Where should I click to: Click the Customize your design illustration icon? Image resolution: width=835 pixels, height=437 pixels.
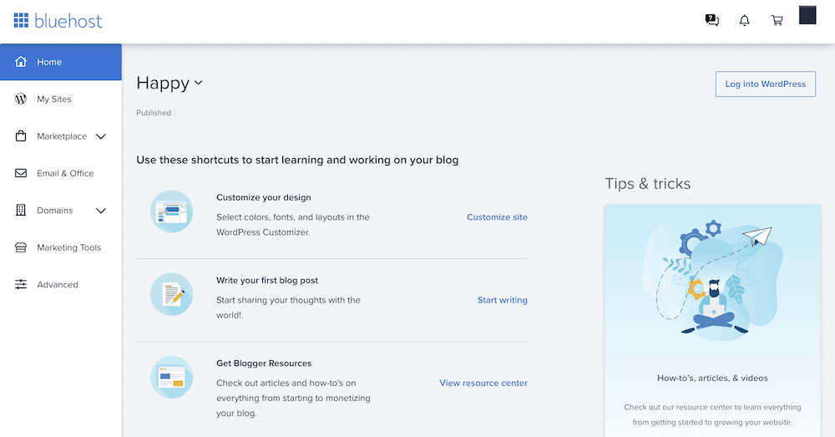pyautogui.click(x=171, y=211)
